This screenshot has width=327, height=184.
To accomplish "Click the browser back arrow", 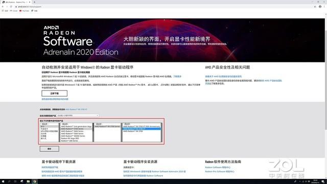I will click(x=3, y=7).
